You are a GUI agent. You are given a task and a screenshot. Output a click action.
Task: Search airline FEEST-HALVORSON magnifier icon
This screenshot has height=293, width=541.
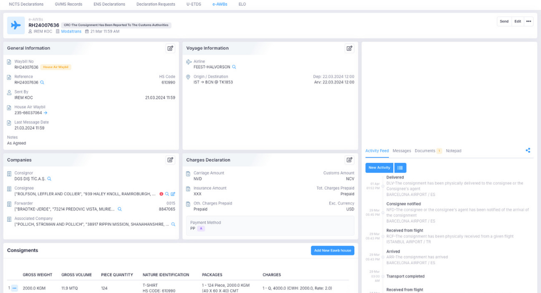tap(234, 67)
